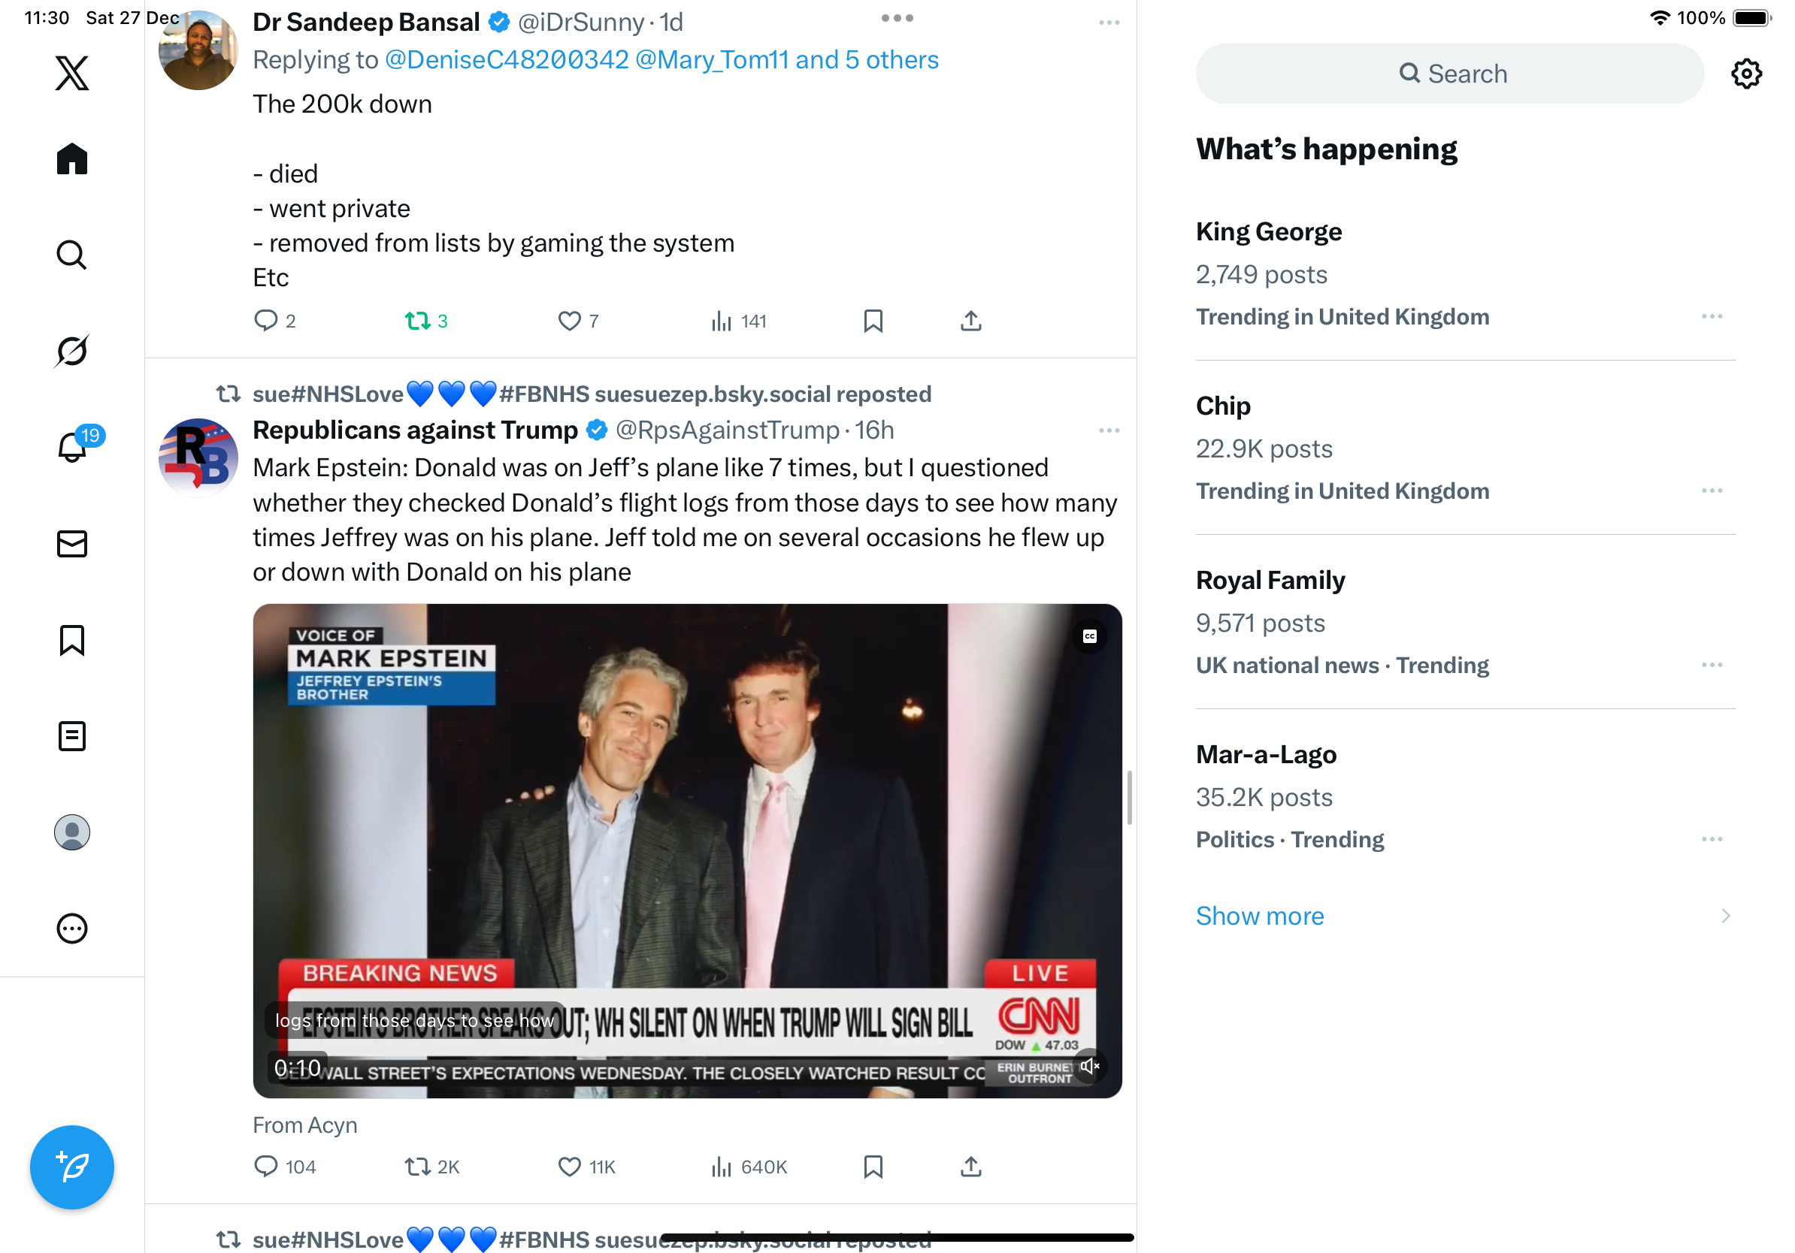
Task: Open more menu on Republicans against Trump post
Action: click(1109, 430)
